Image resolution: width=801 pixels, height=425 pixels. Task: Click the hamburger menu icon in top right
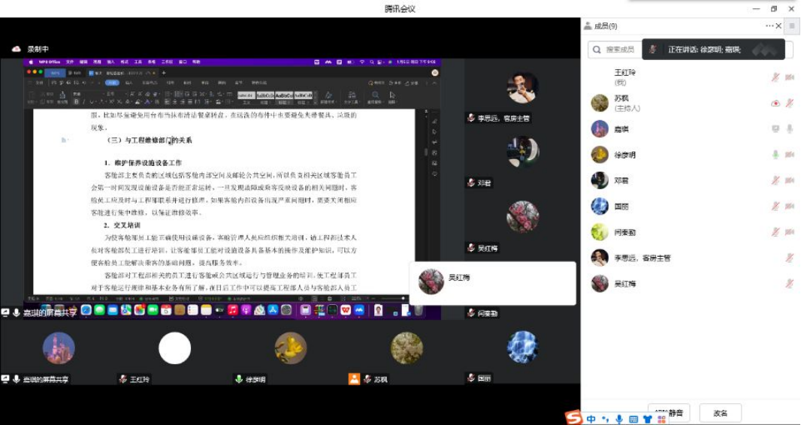(791, 26)
